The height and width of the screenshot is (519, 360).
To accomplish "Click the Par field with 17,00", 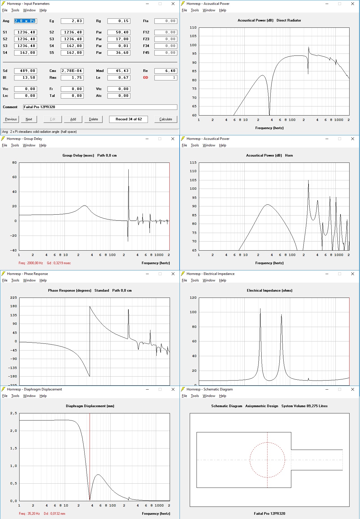I will pos(119,39).
